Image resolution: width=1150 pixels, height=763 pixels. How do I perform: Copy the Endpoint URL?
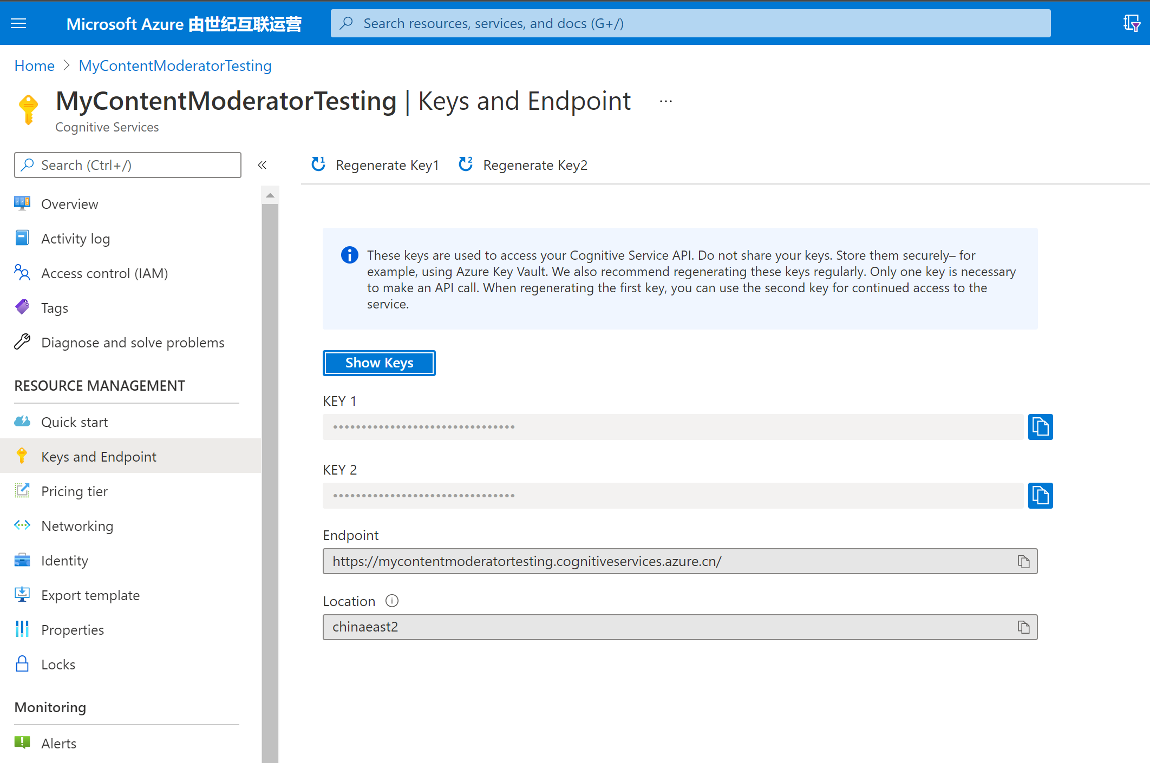[x=1023, y=562]
